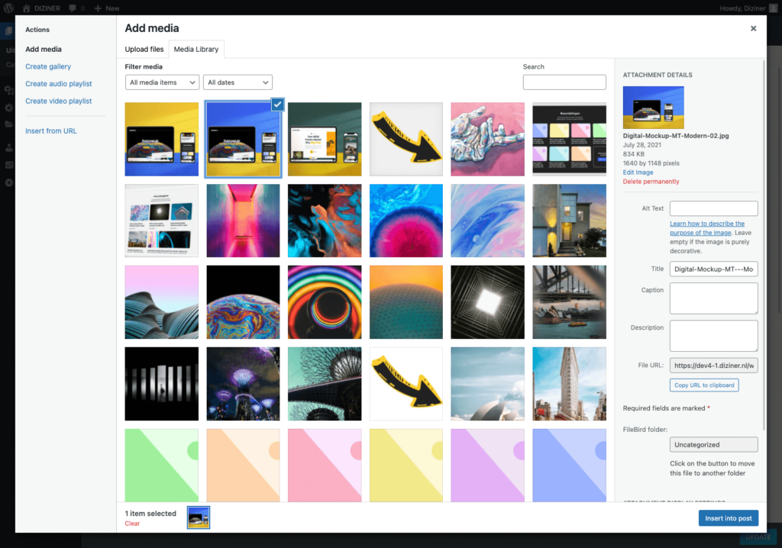Image resolution: width=782 pixels, height=548 pixels.
Task: Switch to the Upload files tab
Action: (x=144, y=50)
